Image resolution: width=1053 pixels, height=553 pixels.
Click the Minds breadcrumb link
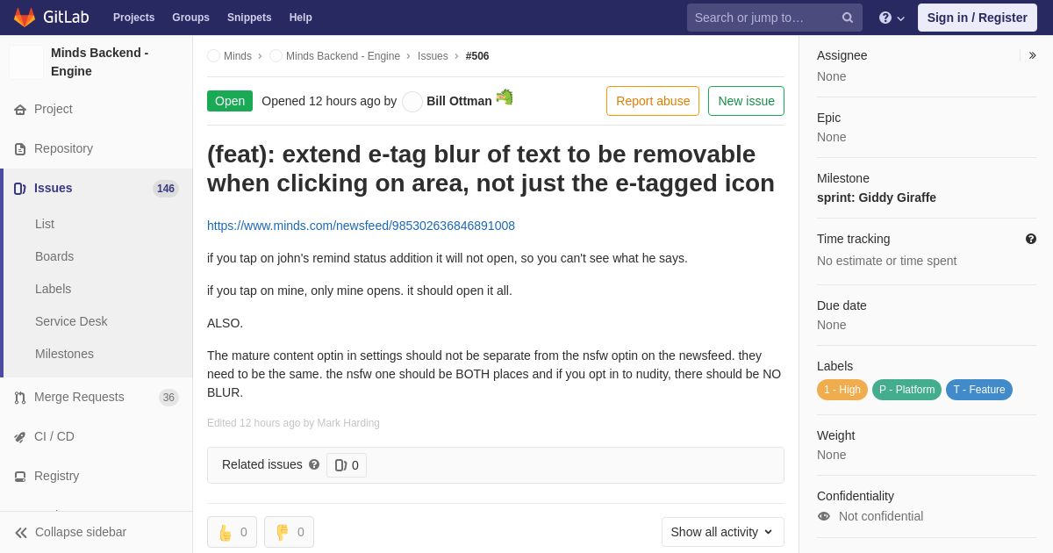pyautogui.click(x=238, y=56)
